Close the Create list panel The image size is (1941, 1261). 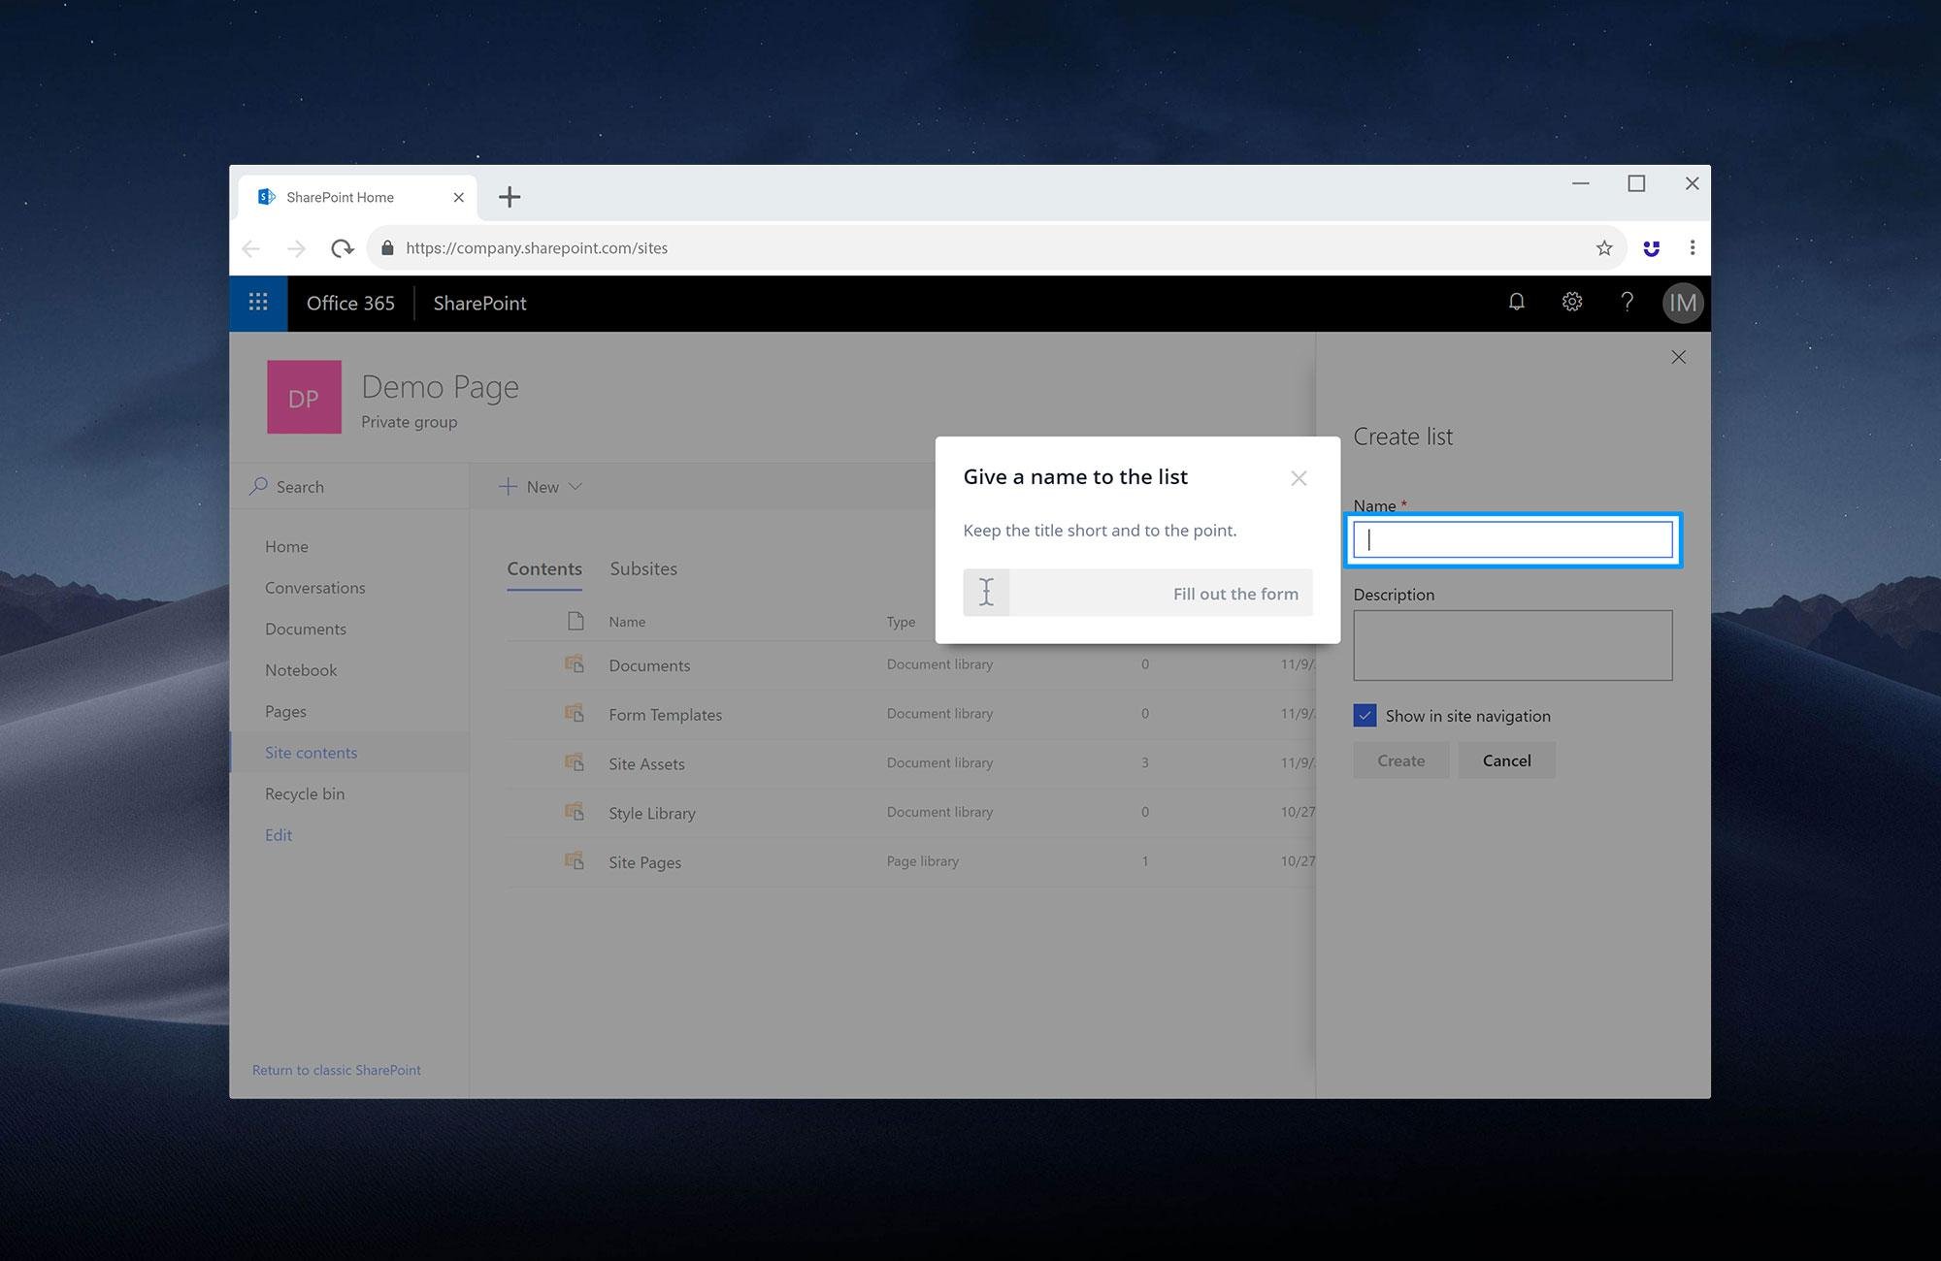click(x=1678, y=357)
